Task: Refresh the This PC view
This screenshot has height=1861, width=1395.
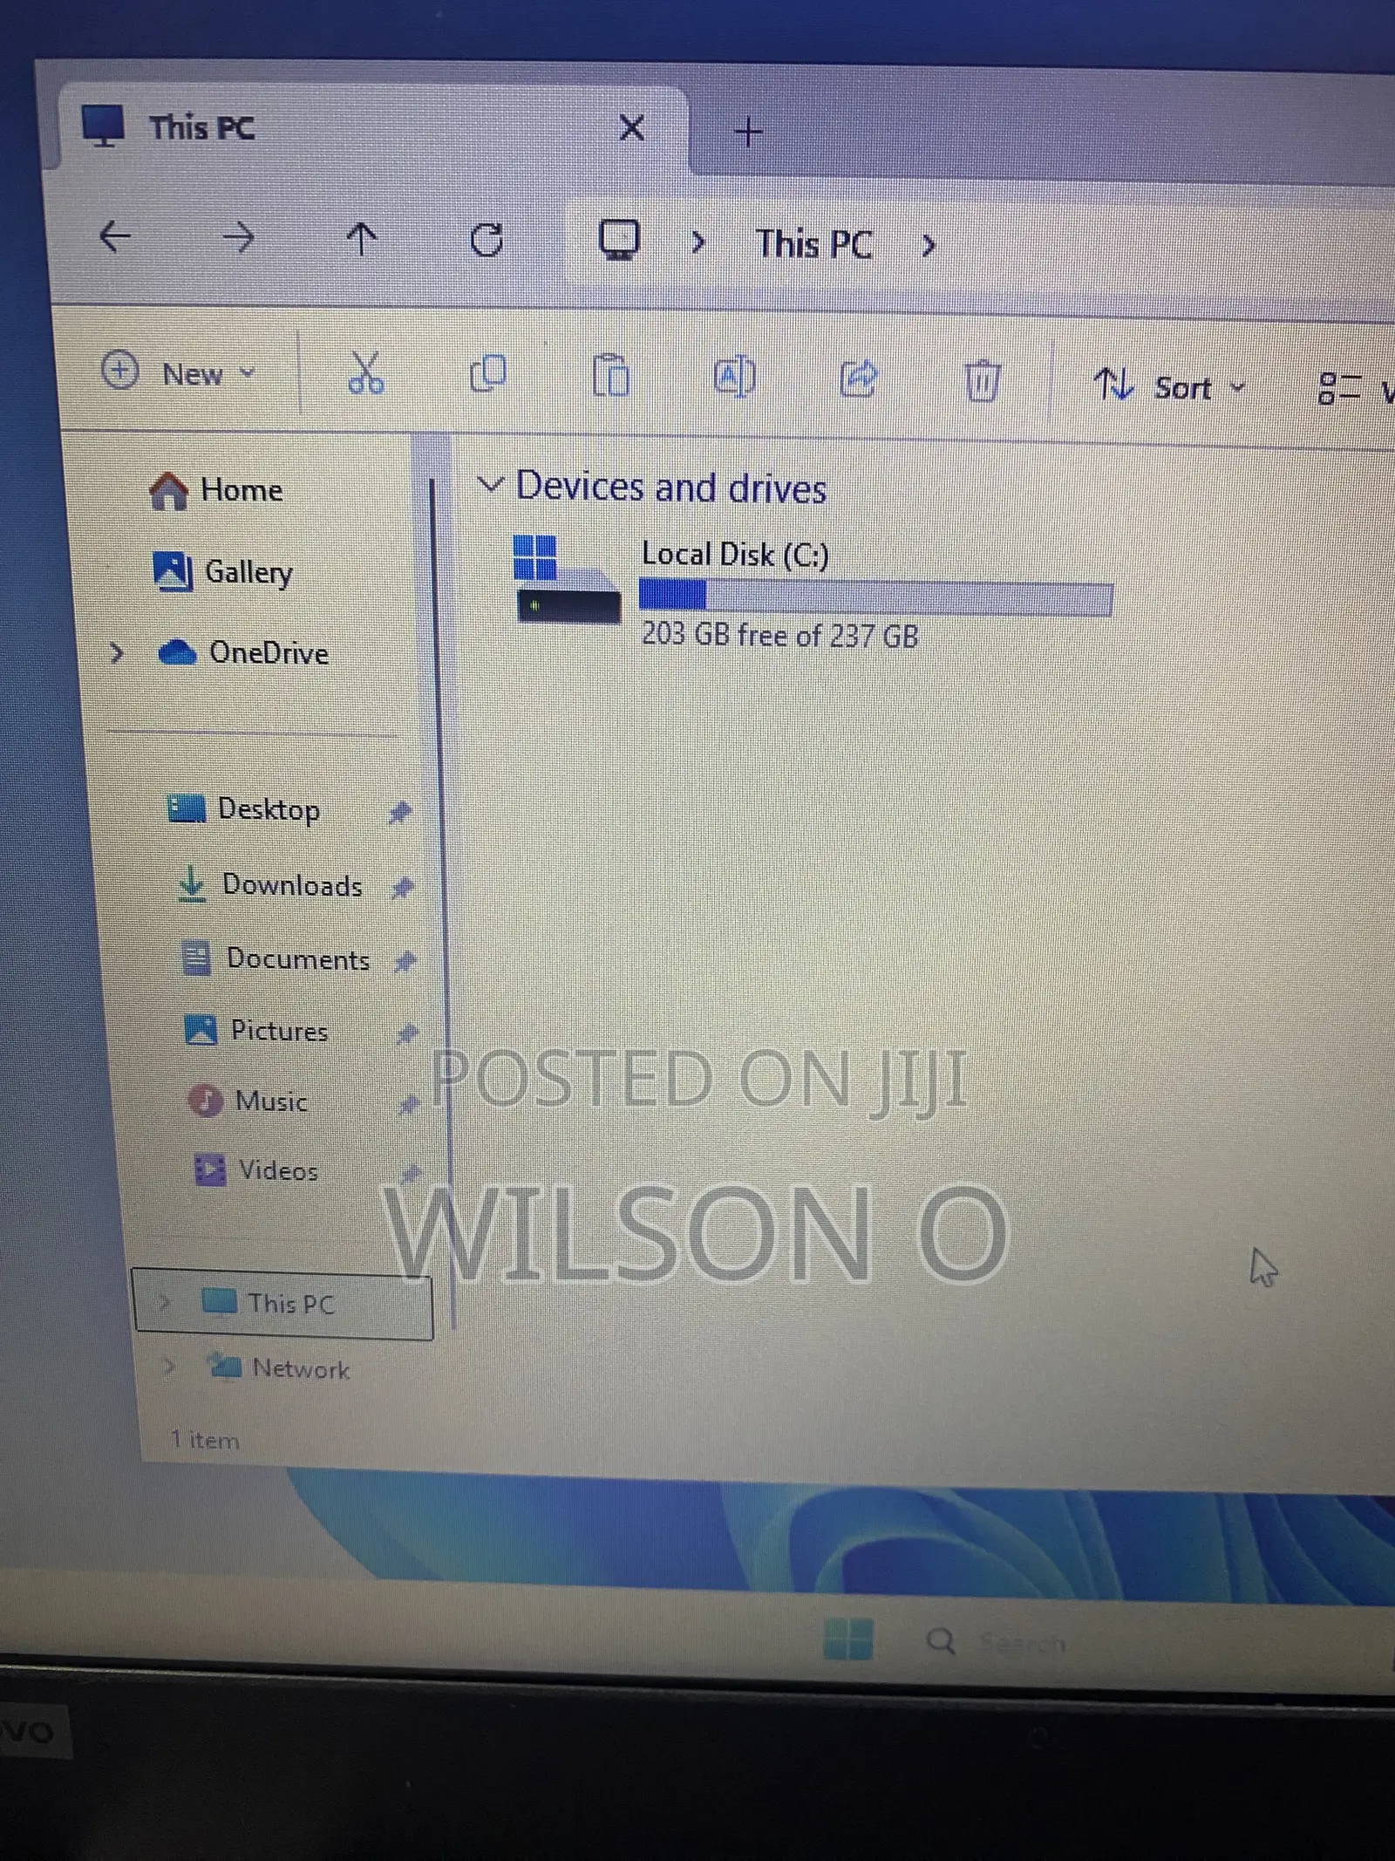Action: click(487, 240)
